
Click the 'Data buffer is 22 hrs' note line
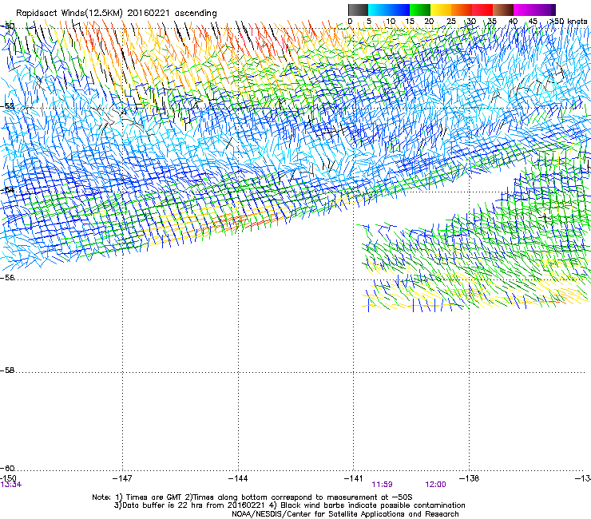[x=289, y=505]
